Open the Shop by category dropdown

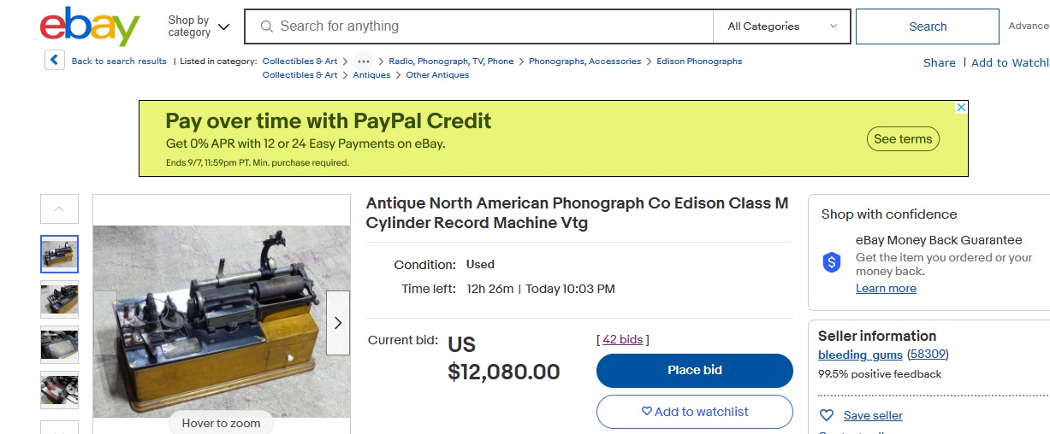[x=199, y=26]
